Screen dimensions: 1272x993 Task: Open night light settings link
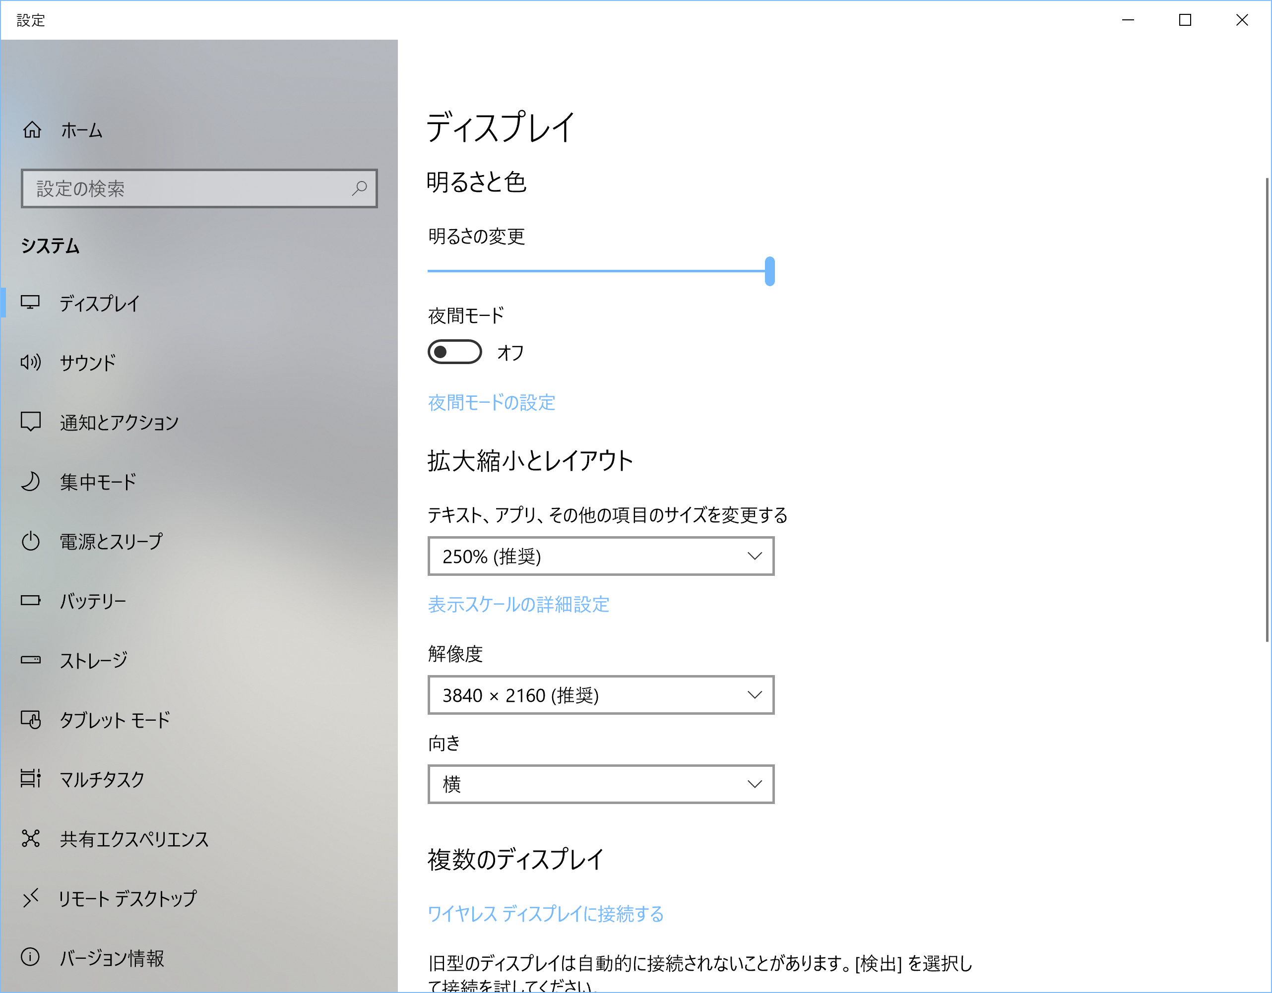coord(491,402)
